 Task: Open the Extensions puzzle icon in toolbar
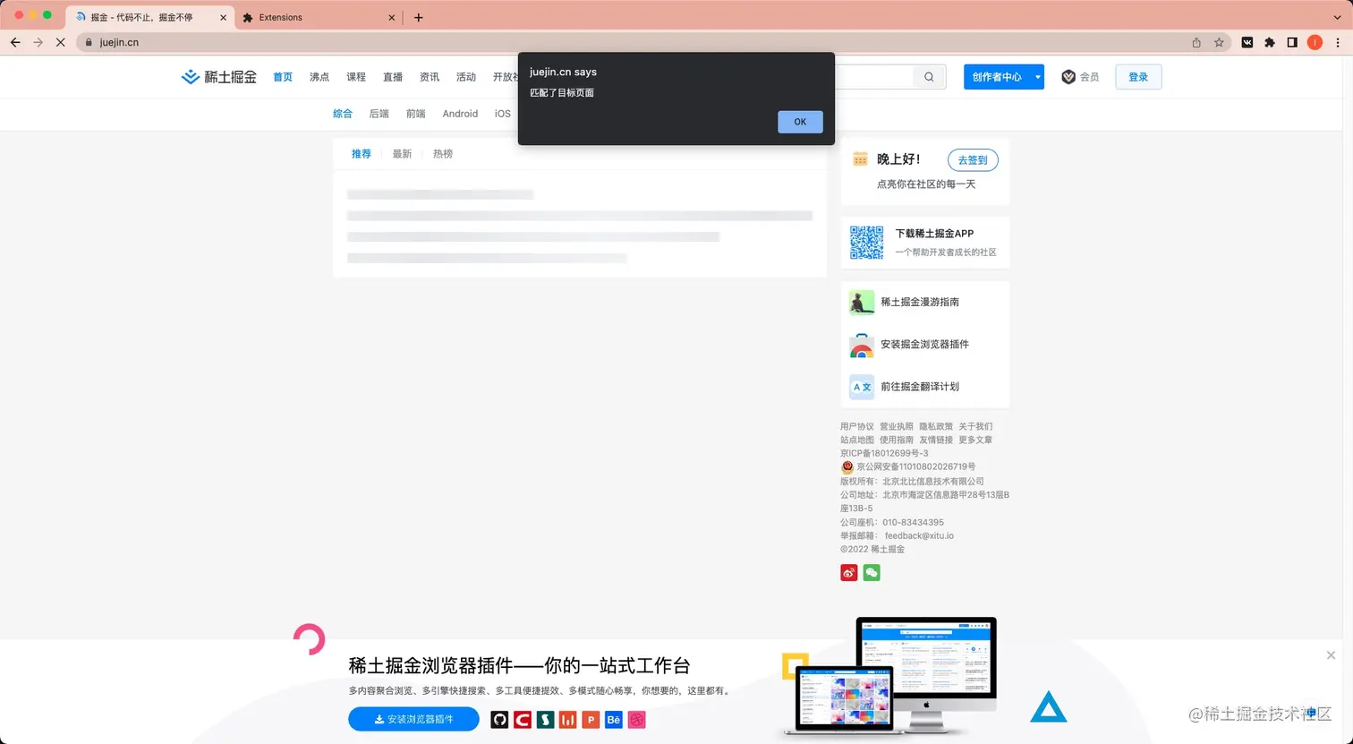click(x=1269, y=42)
